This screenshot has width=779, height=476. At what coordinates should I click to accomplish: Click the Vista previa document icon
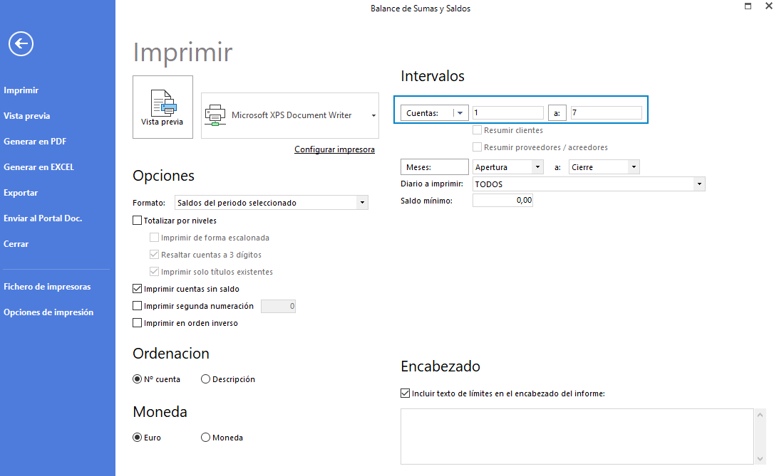tap(163, 103)
